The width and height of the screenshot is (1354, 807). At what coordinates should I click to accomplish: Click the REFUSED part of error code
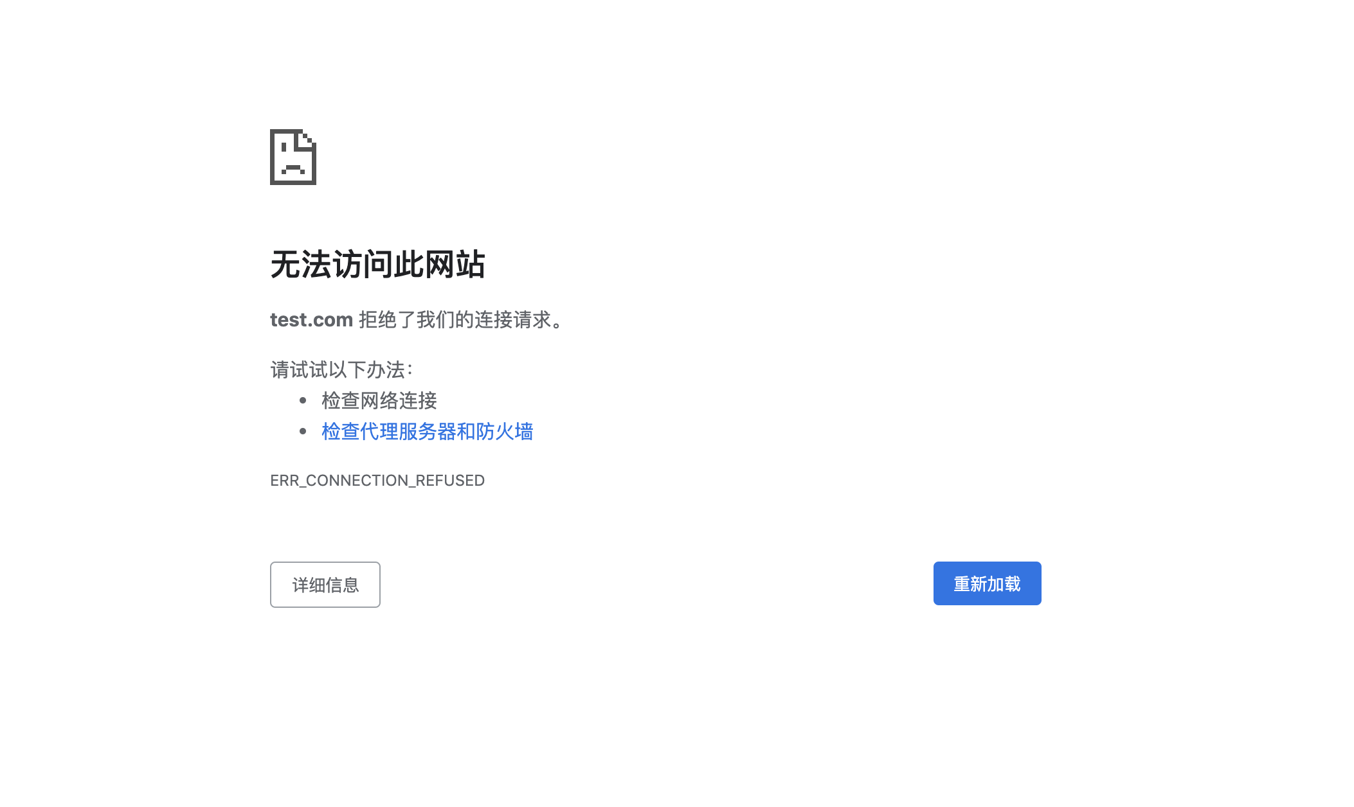450,481
